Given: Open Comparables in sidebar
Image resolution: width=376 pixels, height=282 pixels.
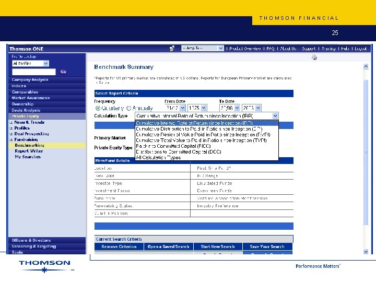Looking at the screenshot, I should 47,92.
